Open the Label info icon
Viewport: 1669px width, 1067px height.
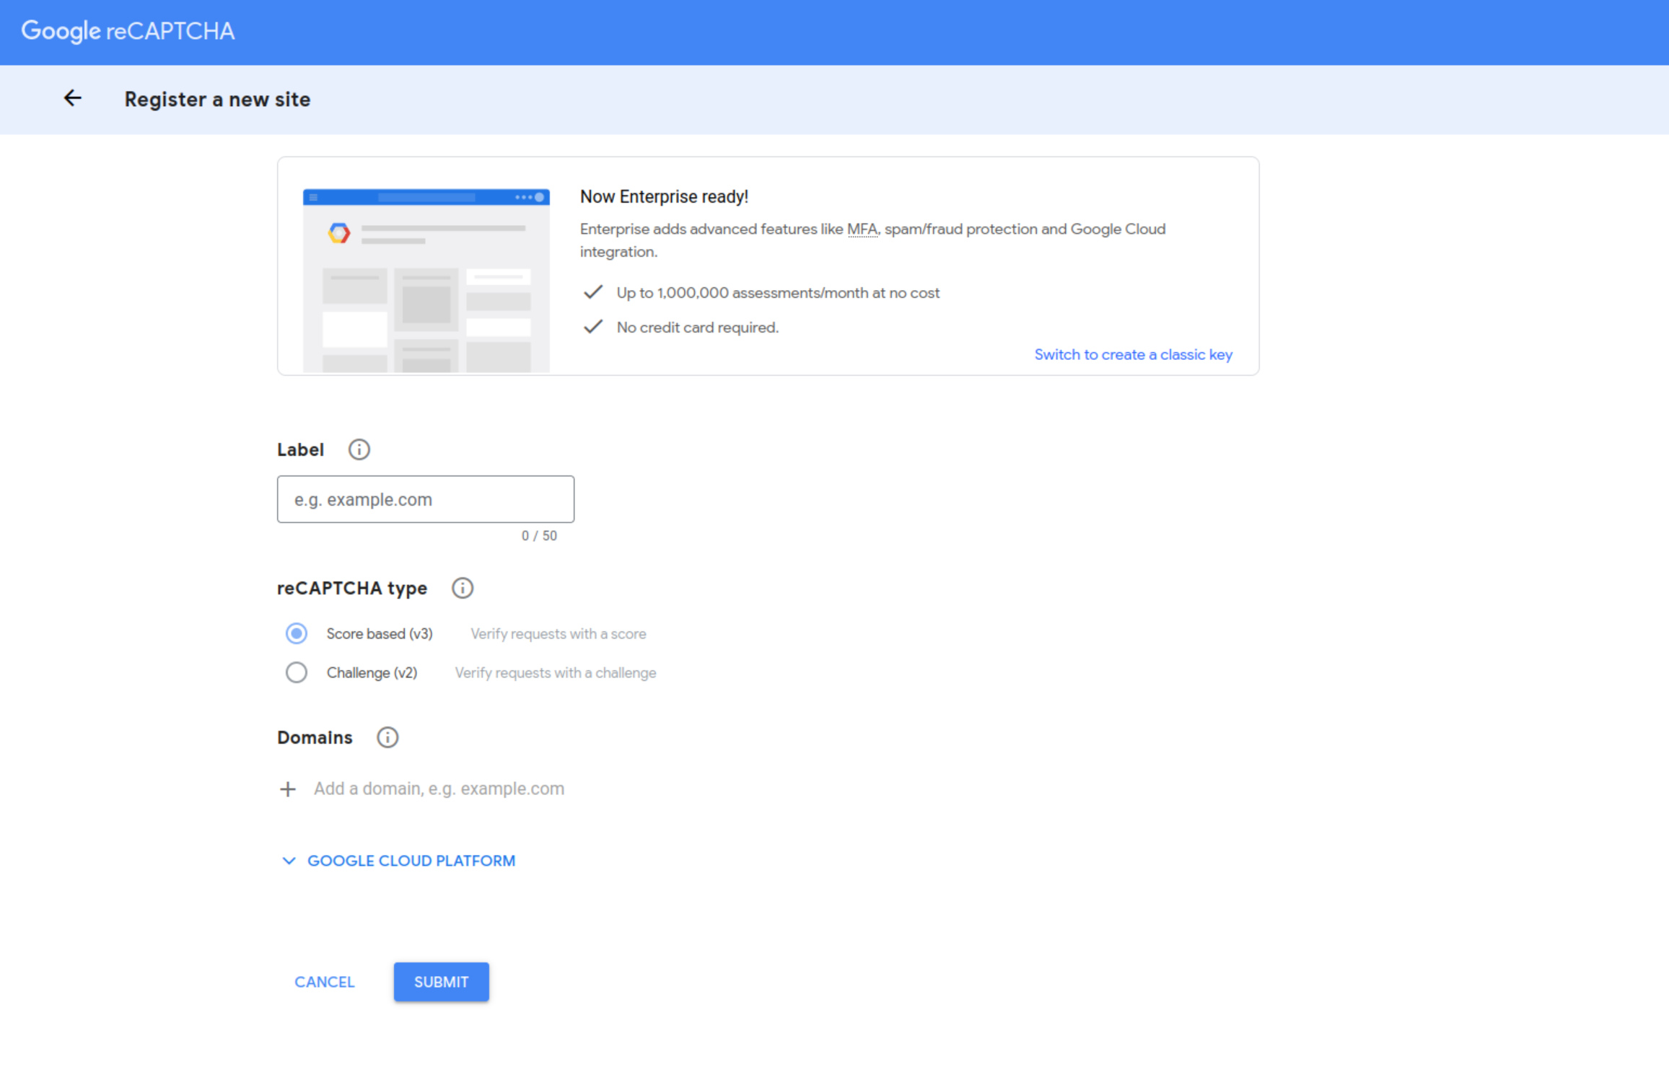point(359,449)
